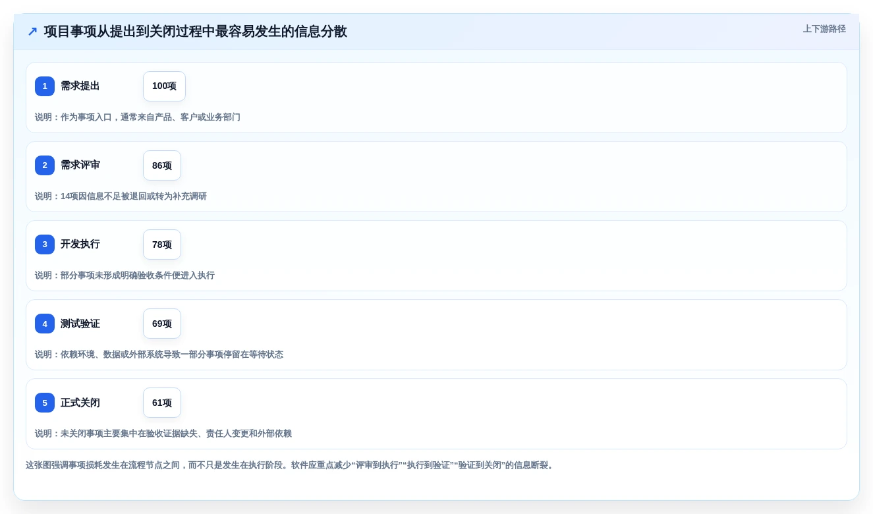Click the note about 验收证据缺失
873x514 pixels.
click(163, 434)
